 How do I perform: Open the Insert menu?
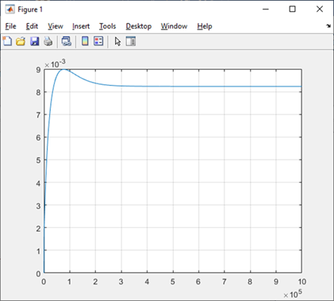pos(81,26)
